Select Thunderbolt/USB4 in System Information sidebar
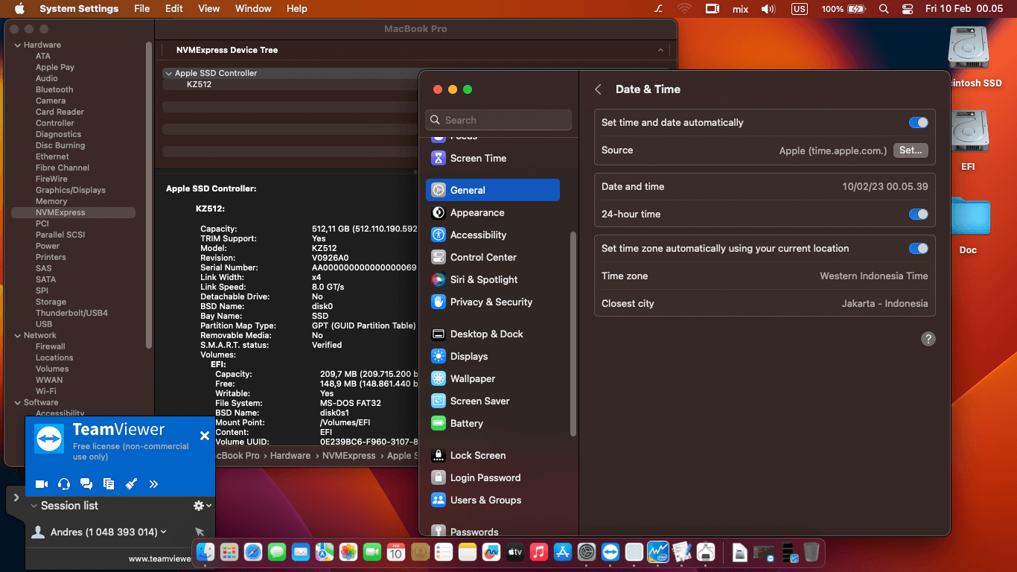Screen dimensions: 1017x572 71,313
